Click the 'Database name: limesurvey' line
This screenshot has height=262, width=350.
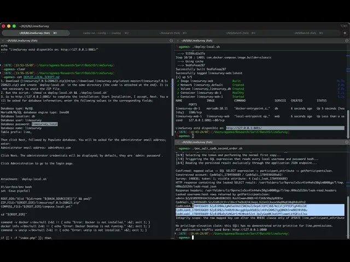pos(21,128)
